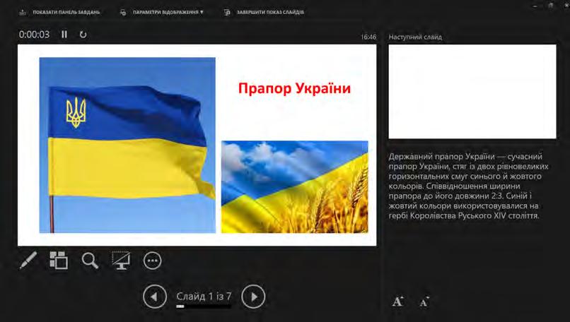Select the pen and laser pointer tool

(28, 261)
